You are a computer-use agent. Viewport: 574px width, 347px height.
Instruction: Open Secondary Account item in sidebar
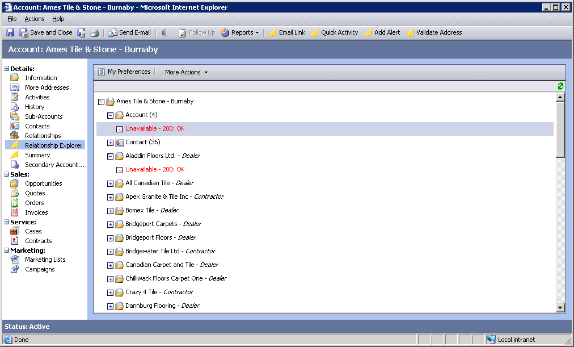pyautogui.click(x=54, y=165)
